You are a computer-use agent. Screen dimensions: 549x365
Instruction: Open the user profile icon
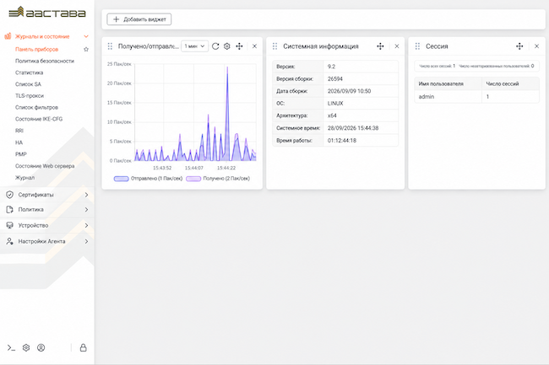[41, 347]
